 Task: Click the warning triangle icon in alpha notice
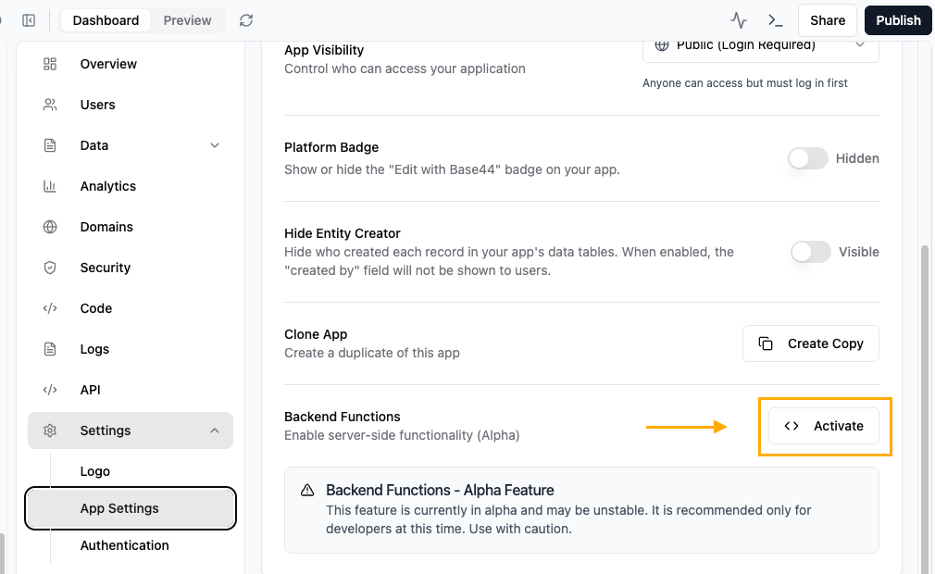(307, 490)
